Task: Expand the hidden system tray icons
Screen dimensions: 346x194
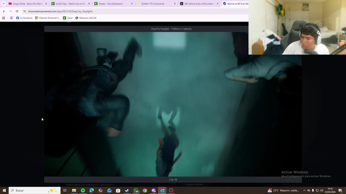Action: [304, 190]
